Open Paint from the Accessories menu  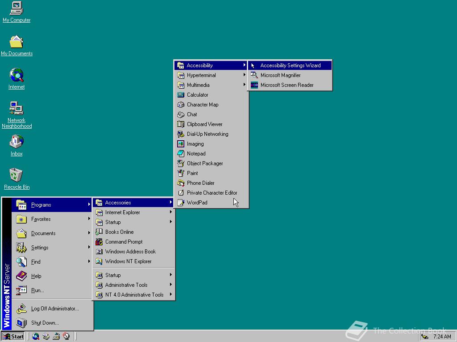coord(211,173)
